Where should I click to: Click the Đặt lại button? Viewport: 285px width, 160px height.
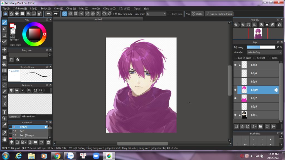click(x=197, y=14)
